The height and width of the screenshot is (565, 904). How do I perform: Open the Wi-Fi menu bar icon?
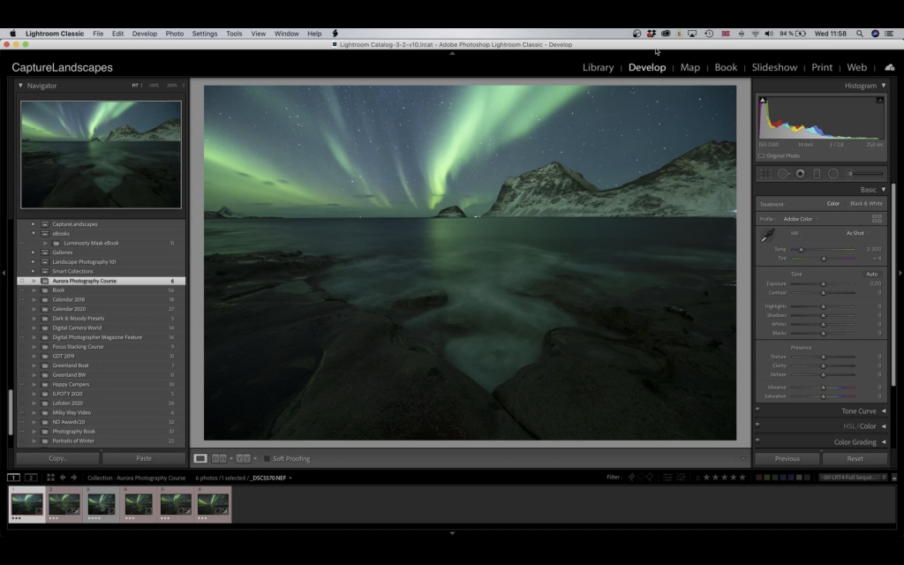tap(756, 34)
